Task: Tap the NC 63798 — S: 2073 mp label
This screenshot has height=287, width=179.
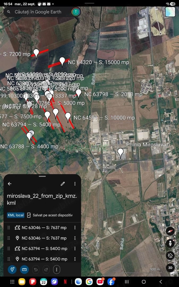Action: coord(113,94)
